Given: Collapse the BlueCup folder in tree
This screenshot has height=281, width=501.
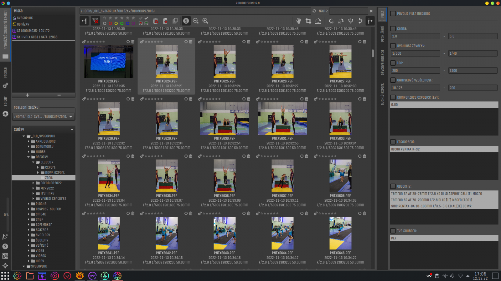Looking at the screenshot, I should click(x=34, y=162).
